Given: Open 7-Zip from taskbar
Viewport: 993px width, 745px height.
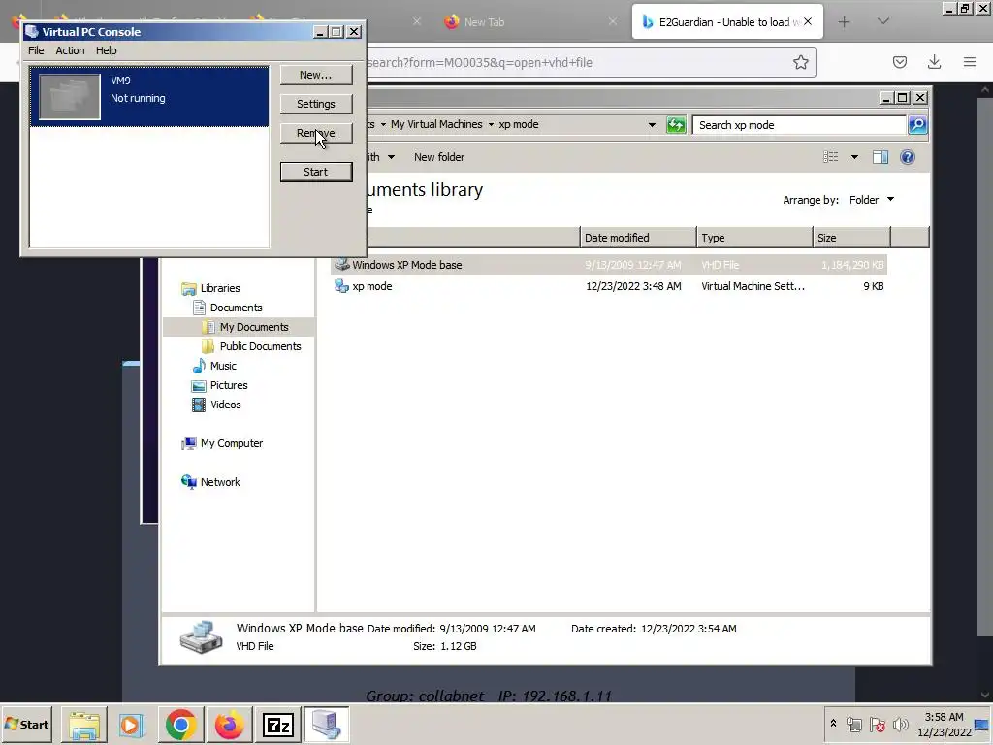Looking at the screenshot, I should (x=277, y=725).
